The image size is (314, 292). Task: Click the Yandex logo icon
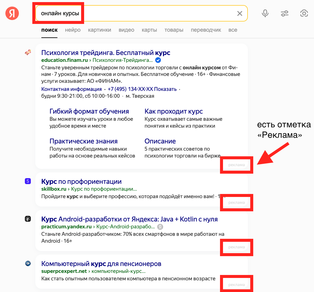(12, 13)
